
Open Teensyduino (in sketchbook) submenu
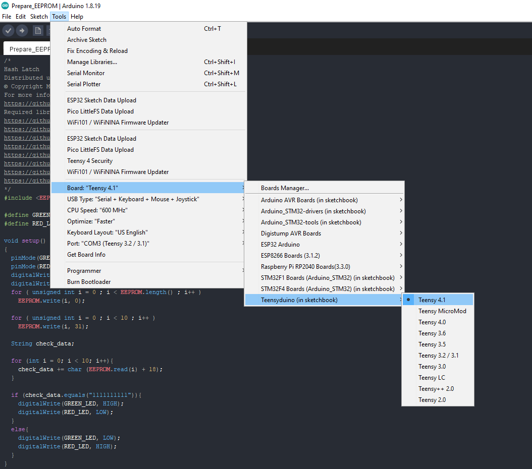coord(325,300)
